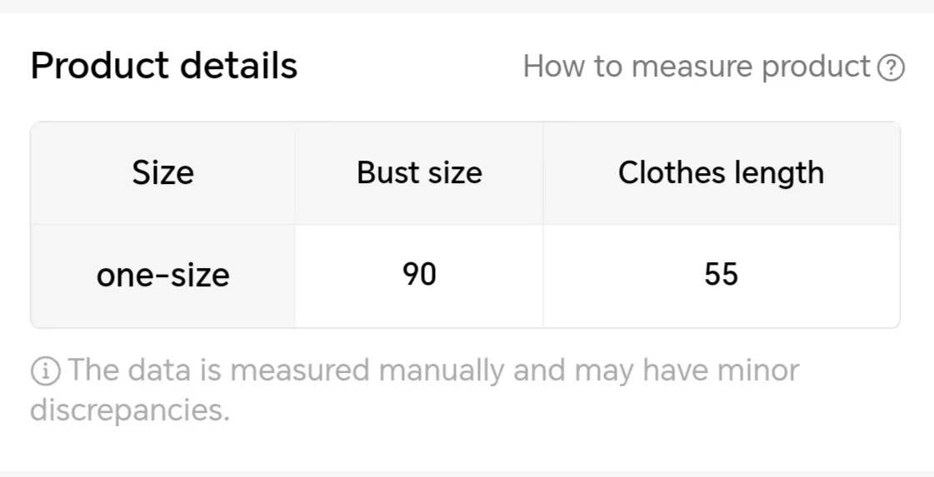Click the clothes length value 55
934x477 pixels.
coord(722,275)
